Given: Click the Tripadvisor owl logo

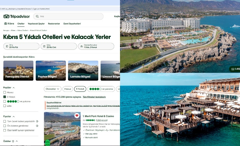Looking at the screenshot, I should pos(6,16).
